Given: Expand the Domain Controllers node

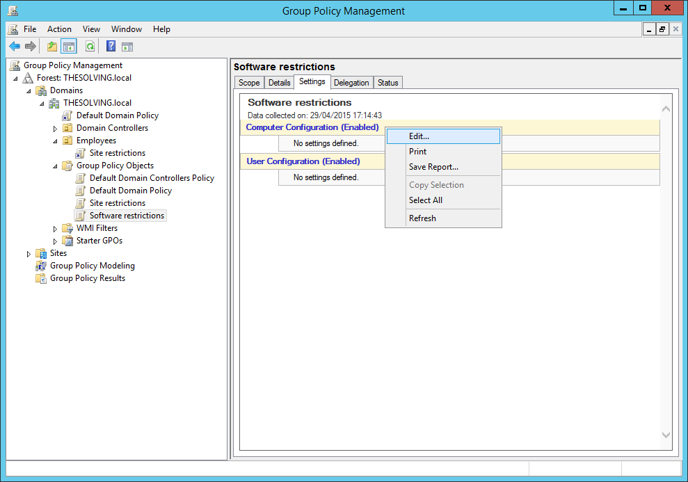Looking at the screenshot, I should pos(55,129).
